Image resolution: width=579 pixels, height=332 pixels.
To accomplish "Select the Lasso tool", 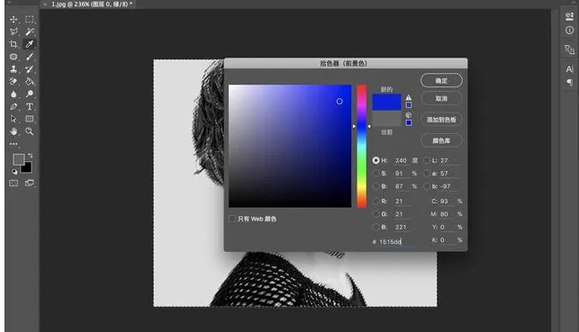I will pyautogui.click(x=14, y=31).
